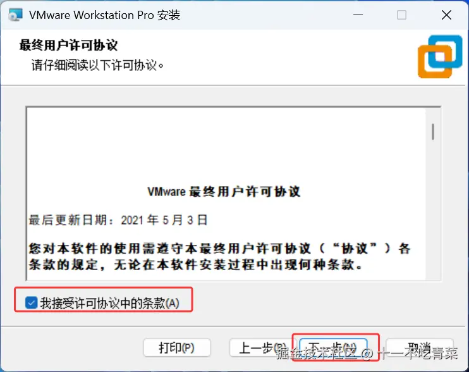Toggle the 我接受许可协议中的条款 checkbox
Screen dimensions: 469x372
31,302
